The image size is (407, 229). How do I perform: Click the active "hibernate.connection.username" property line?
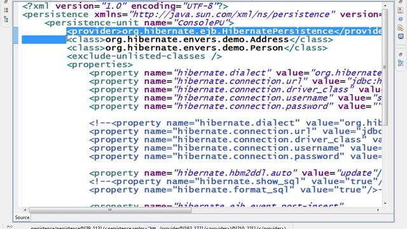click(235, 97)
